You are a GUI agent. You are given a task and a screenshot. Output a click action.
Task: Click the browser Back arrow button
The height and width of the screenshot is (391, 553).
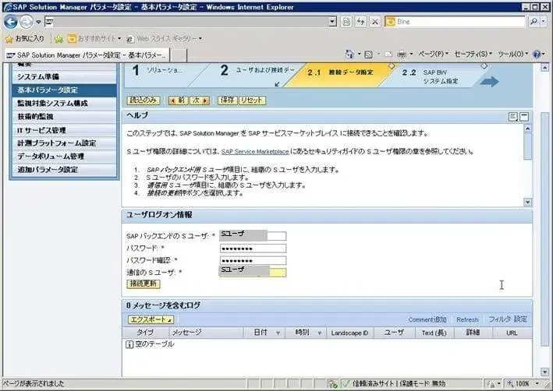coord(11,22)
